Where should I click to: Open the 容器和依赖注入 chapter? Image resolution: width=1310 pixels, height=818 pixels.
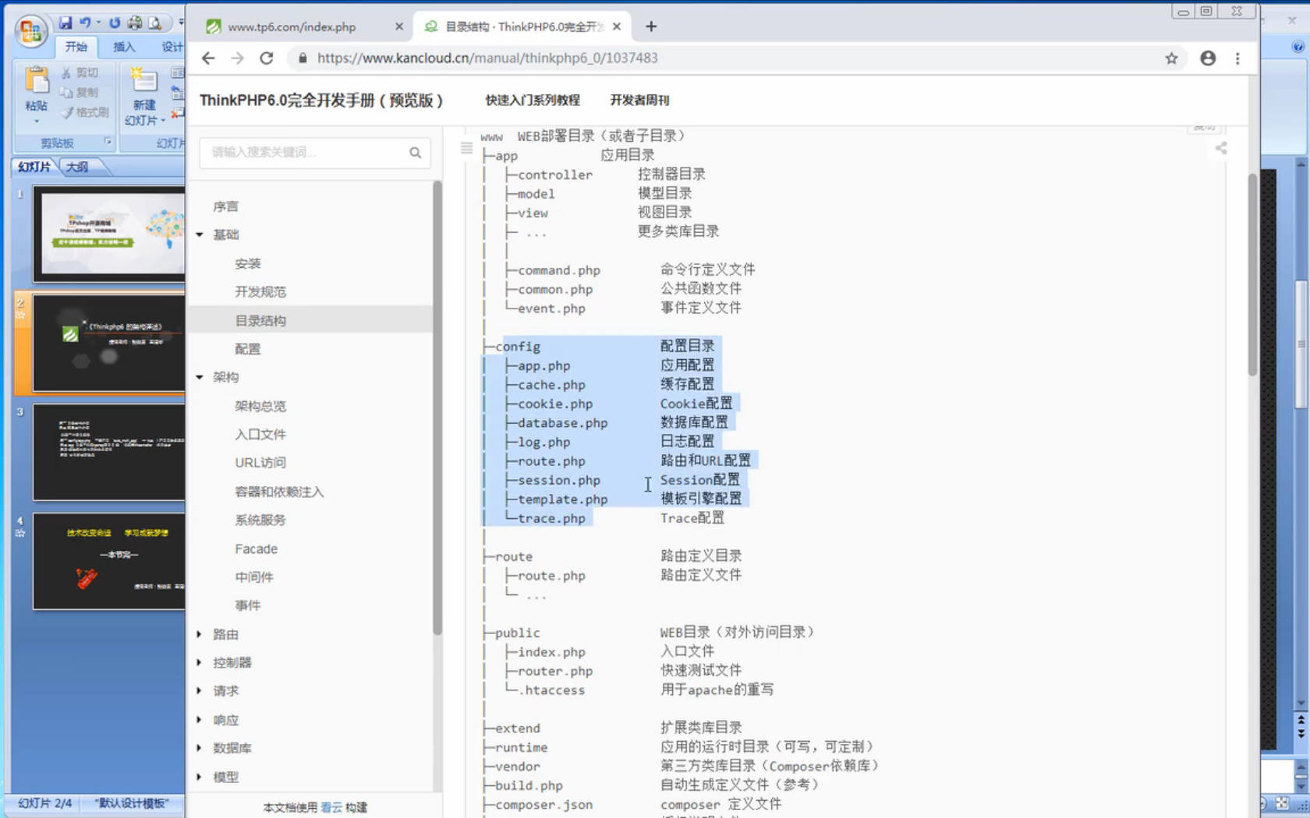[279, 492]
